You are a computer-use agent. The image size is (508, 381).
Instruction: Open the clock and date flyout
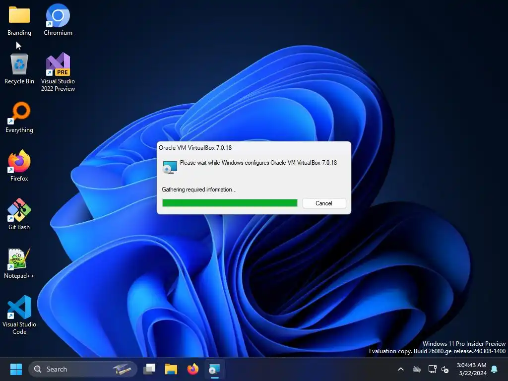[472, 369]
